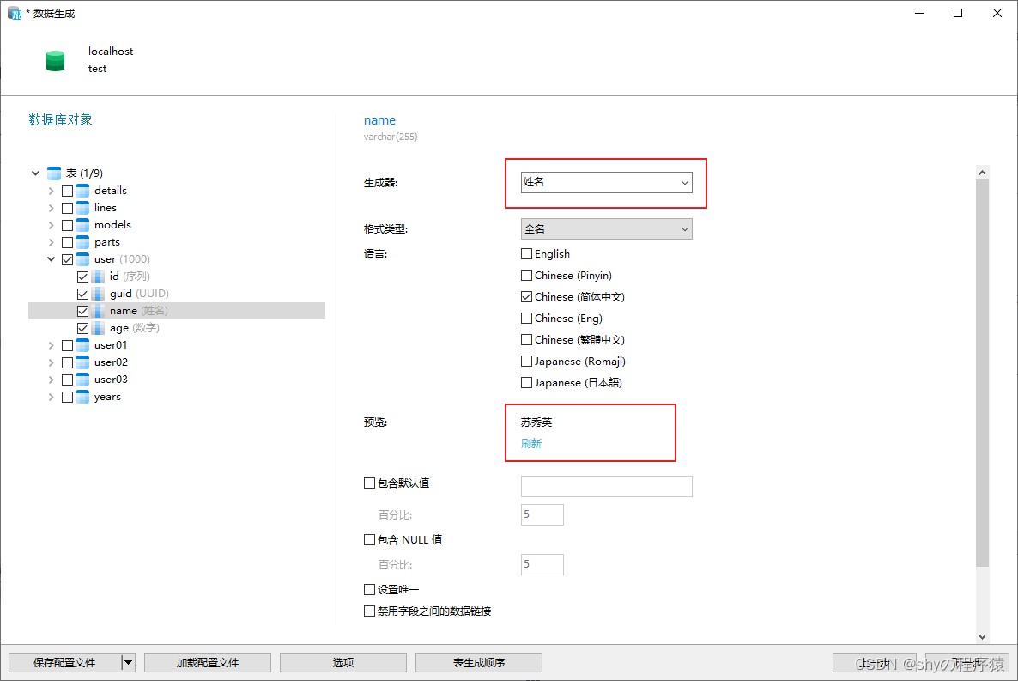Click the user02 table icon
This screenshot has height=681, width=1018.
[x=82, y=362]
